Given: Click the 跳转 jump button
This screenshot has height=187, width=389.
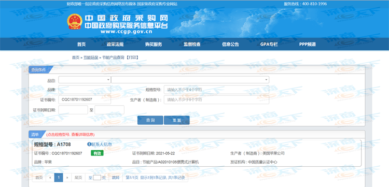Looking at the screenshot, I should tap(116, 178).
